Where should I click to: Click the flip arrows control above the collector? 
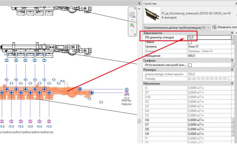(63, 81)
